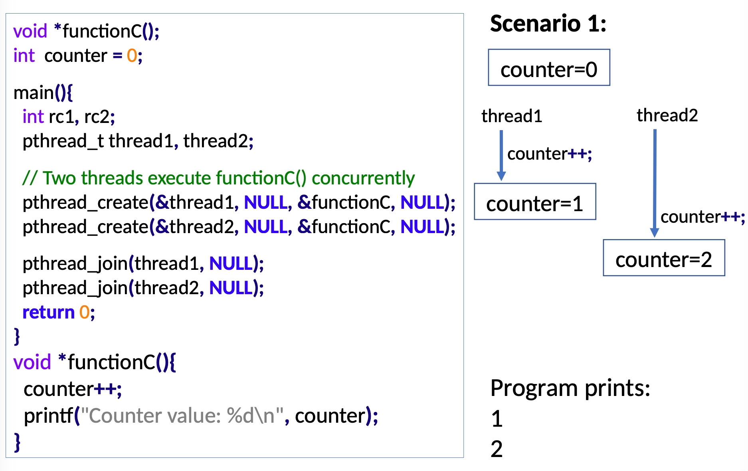
Task: Click the "Scenario 1:" heading
Action: pyautogui.click(x=548, y=24)
